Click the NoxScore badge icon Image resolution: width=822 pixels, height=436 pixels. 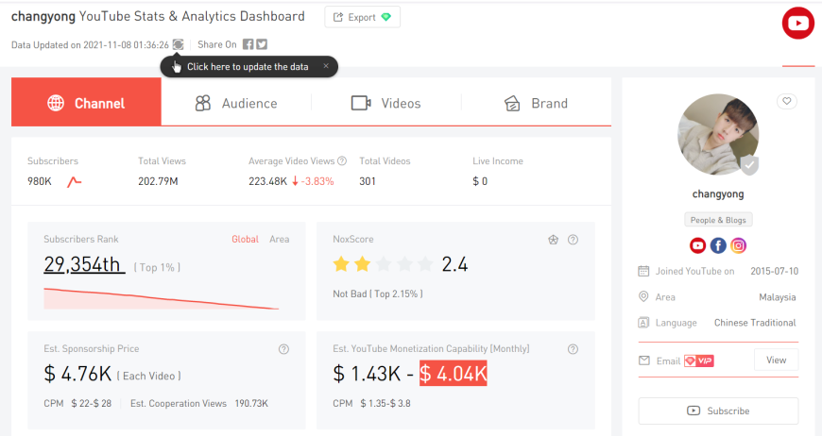pyautogui.click(x=553, y=240)
